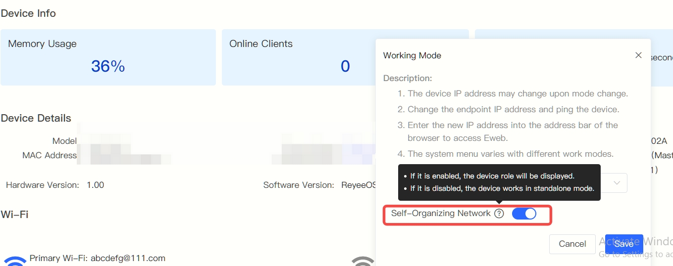Click the Primary Wi-Fi name text
The image size is (673, 266).
[x=98, y=258]
